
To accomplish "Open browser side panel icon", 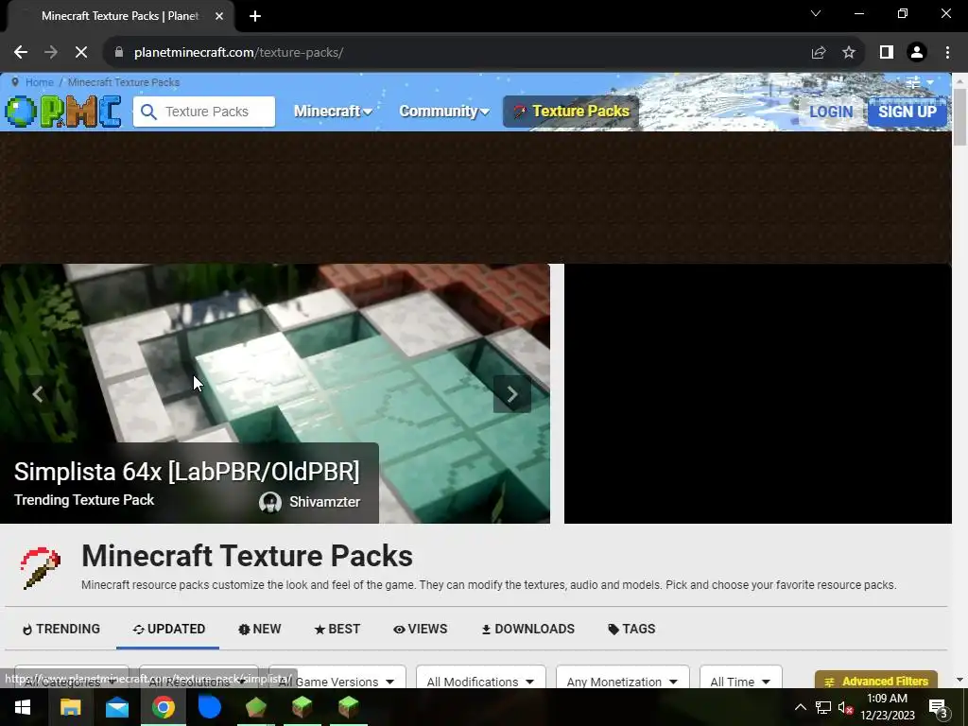I will [887, 53].
